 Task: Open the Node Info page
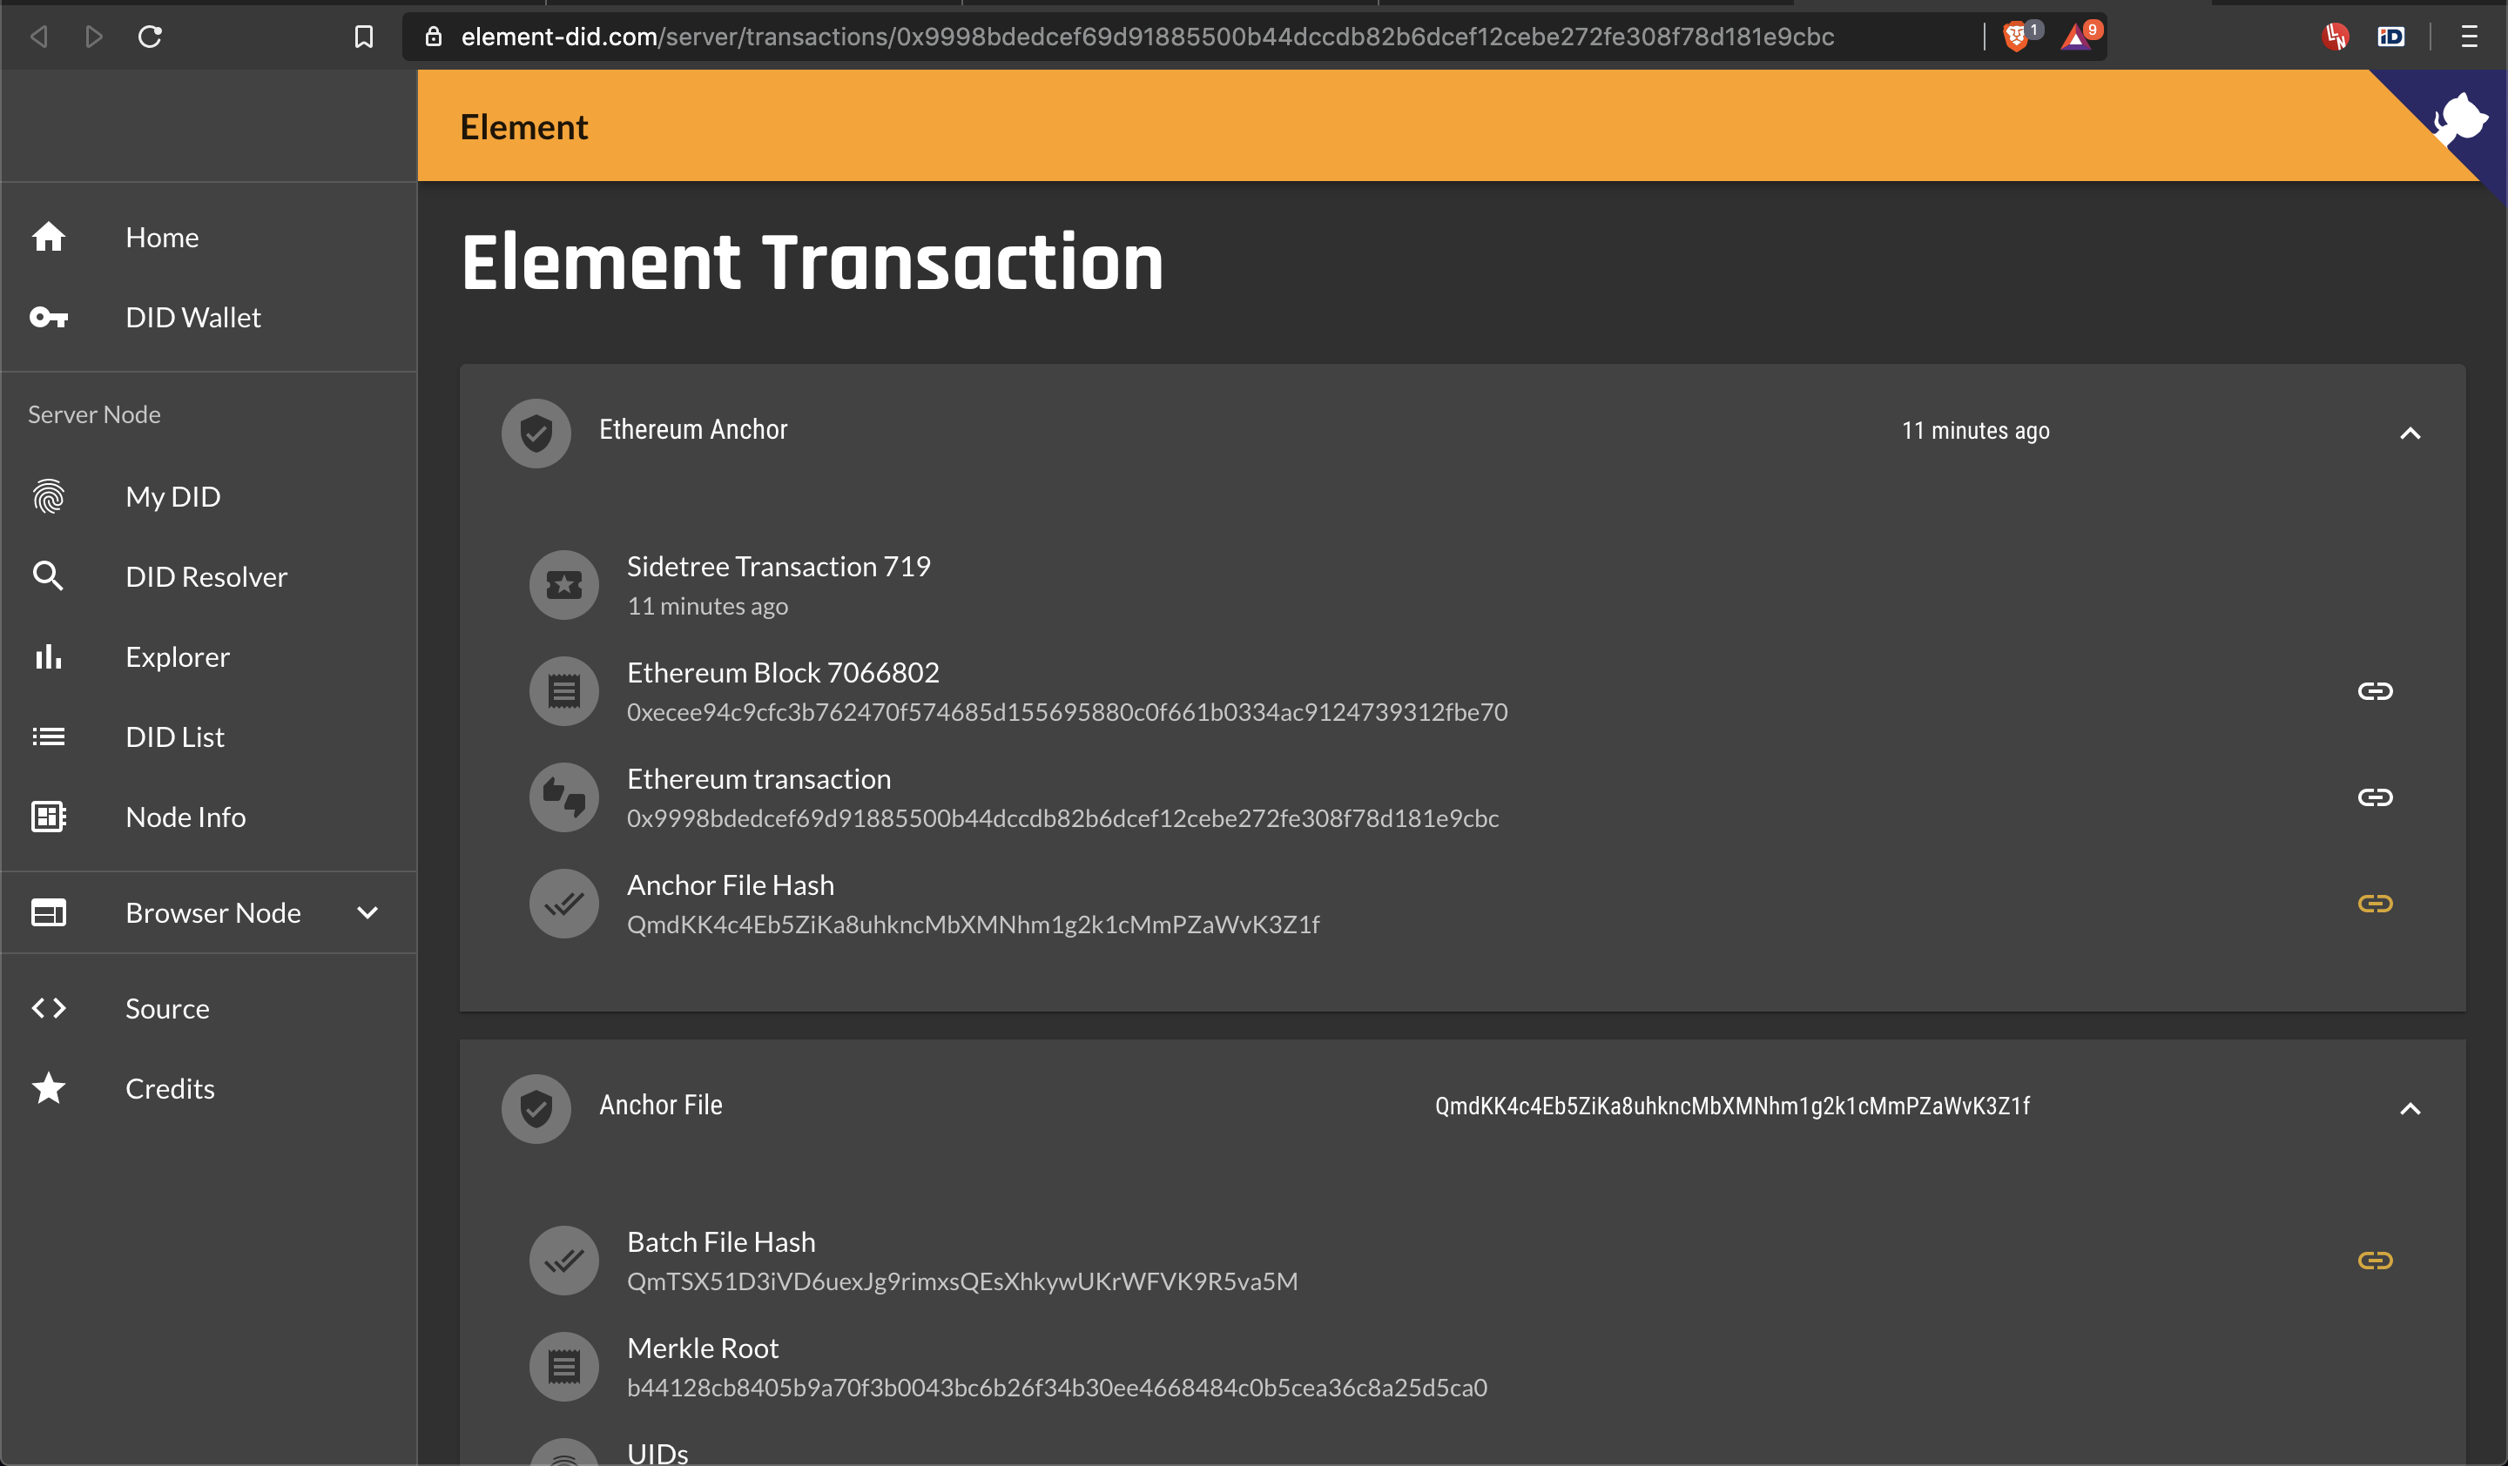tap(185, 817)
